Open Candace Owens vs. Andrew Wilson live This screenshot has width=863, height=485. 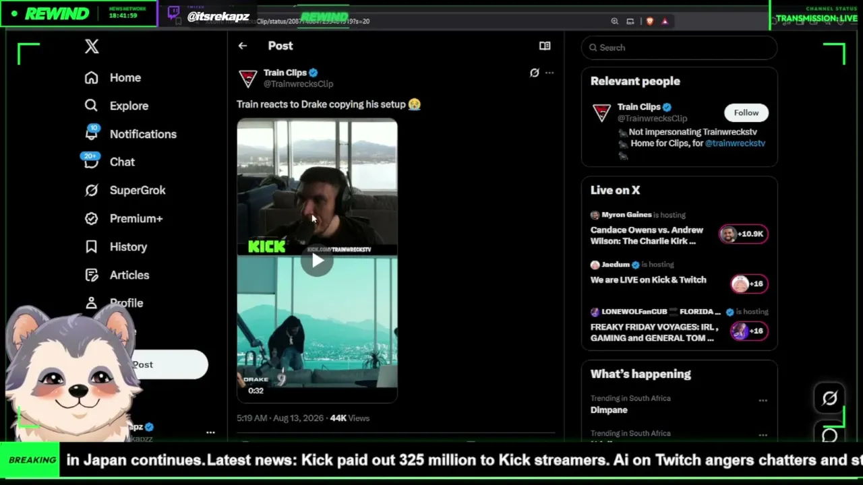tap(647, 236)
